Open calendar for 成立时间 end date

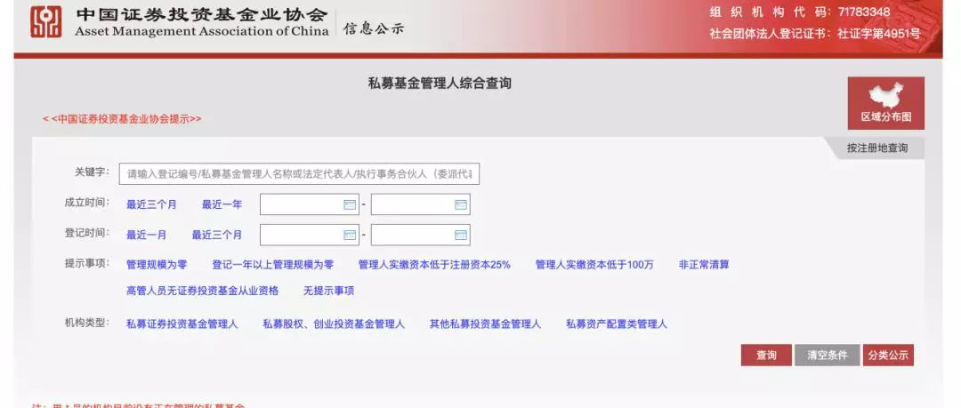click(461, 204)
